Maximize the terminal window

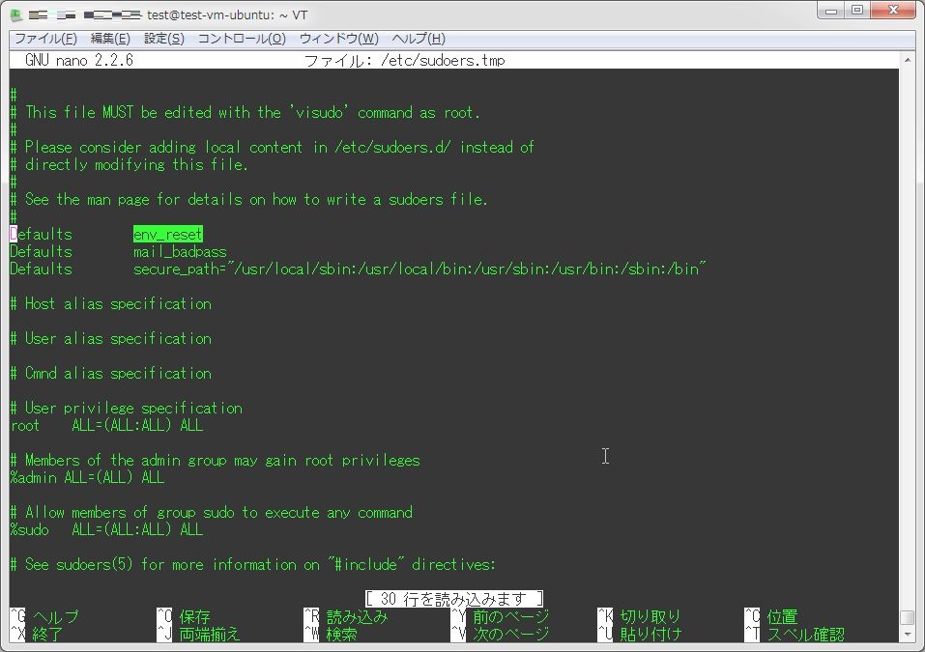point(857,10)
